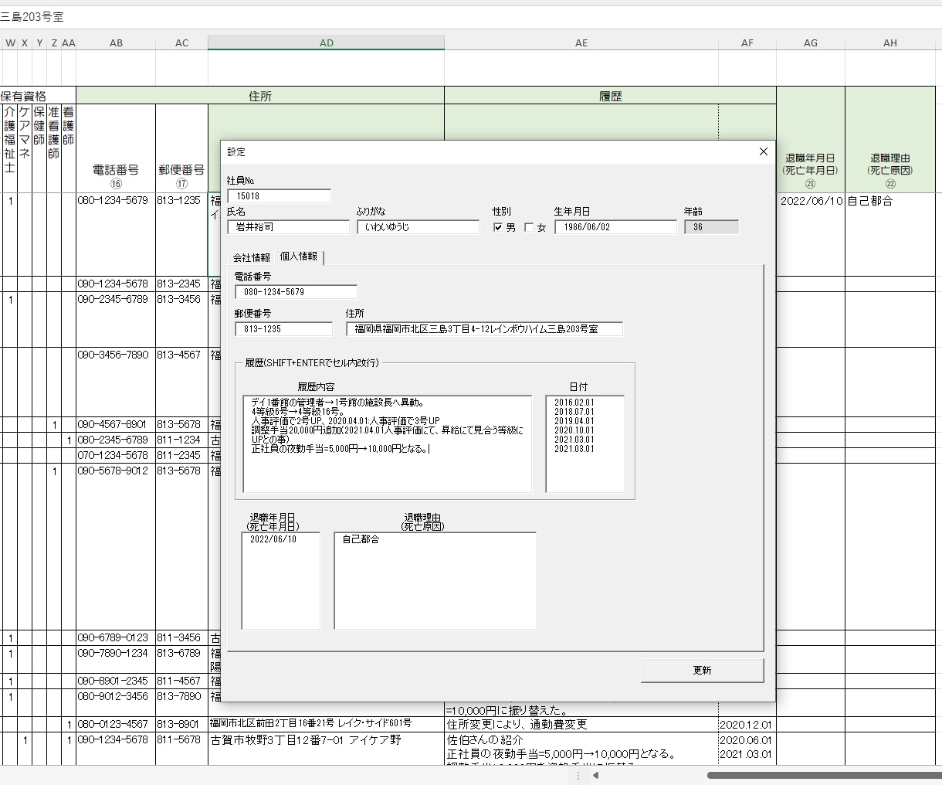
Task: Select column header AC
Action: click(181, 43)
